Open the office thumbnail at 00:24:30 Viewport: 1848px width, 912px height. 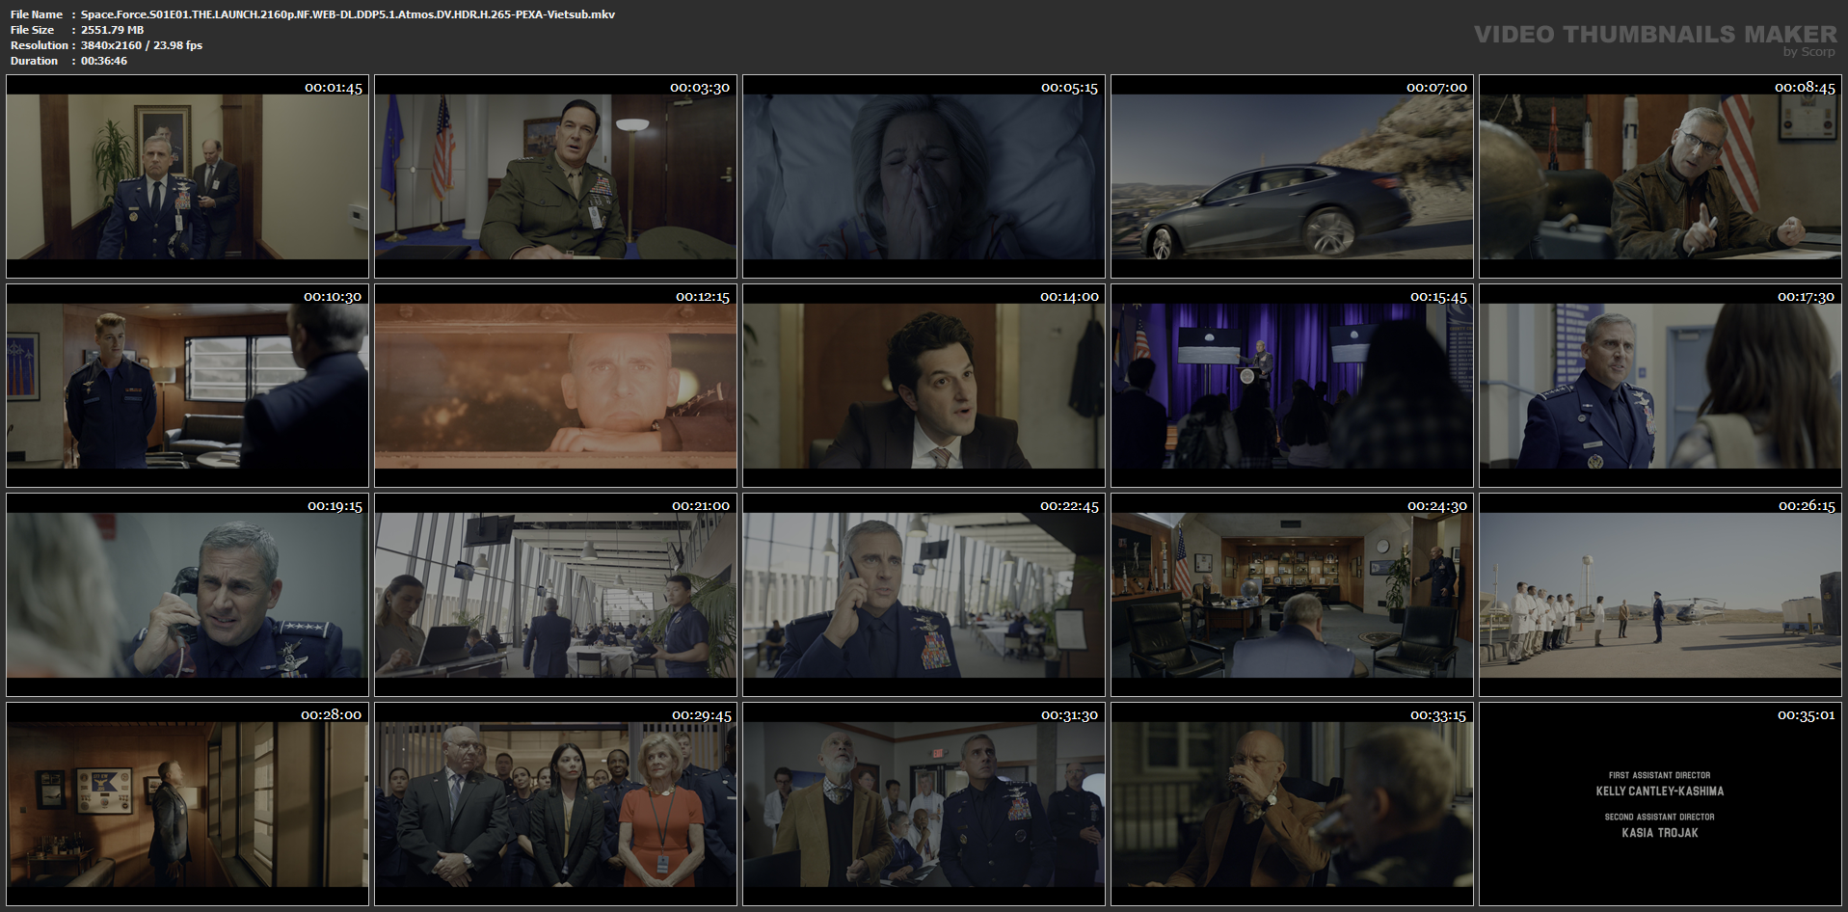coord(1292,595)
